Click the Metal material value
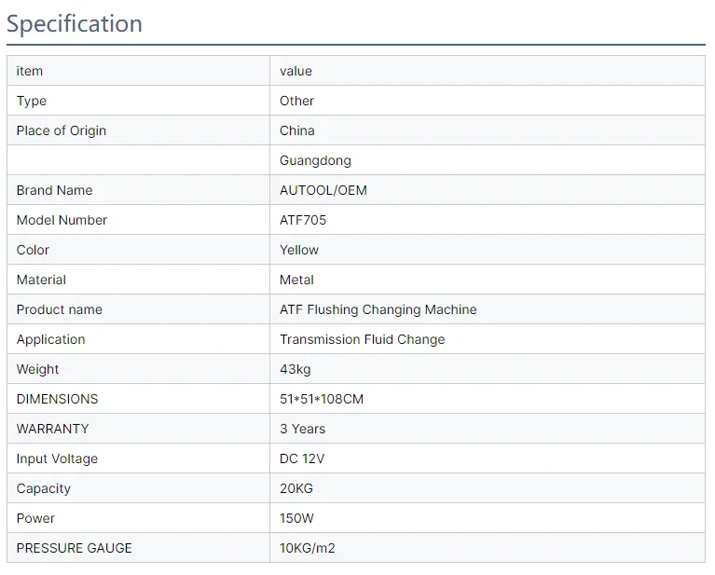 tap(296, 280)
